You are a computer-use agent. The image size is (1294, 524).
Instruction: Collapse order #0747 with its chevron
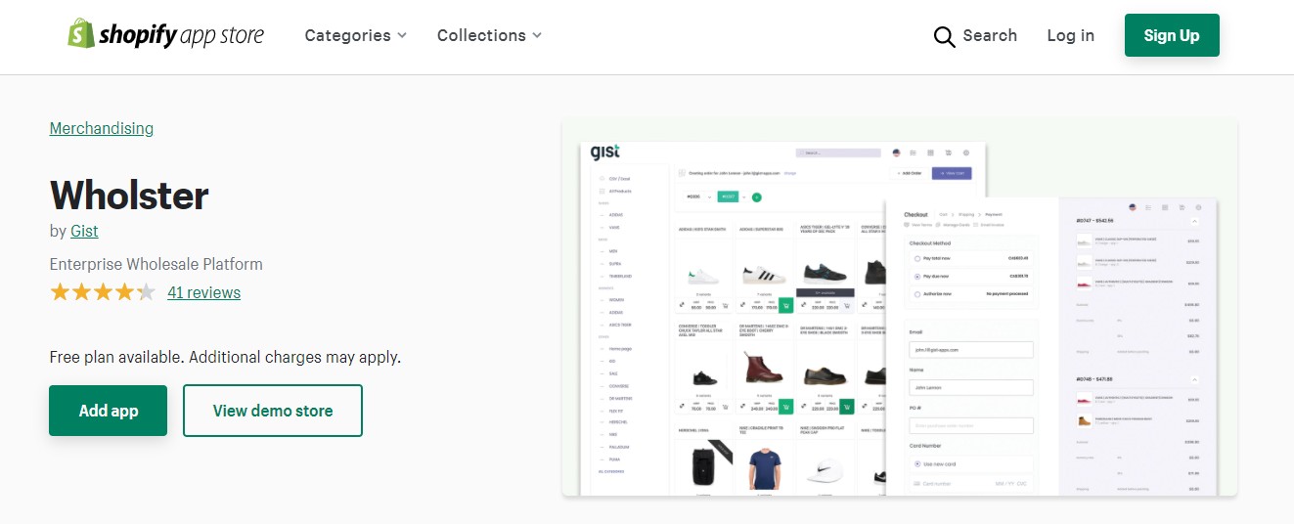click(x=1194, y=222)
